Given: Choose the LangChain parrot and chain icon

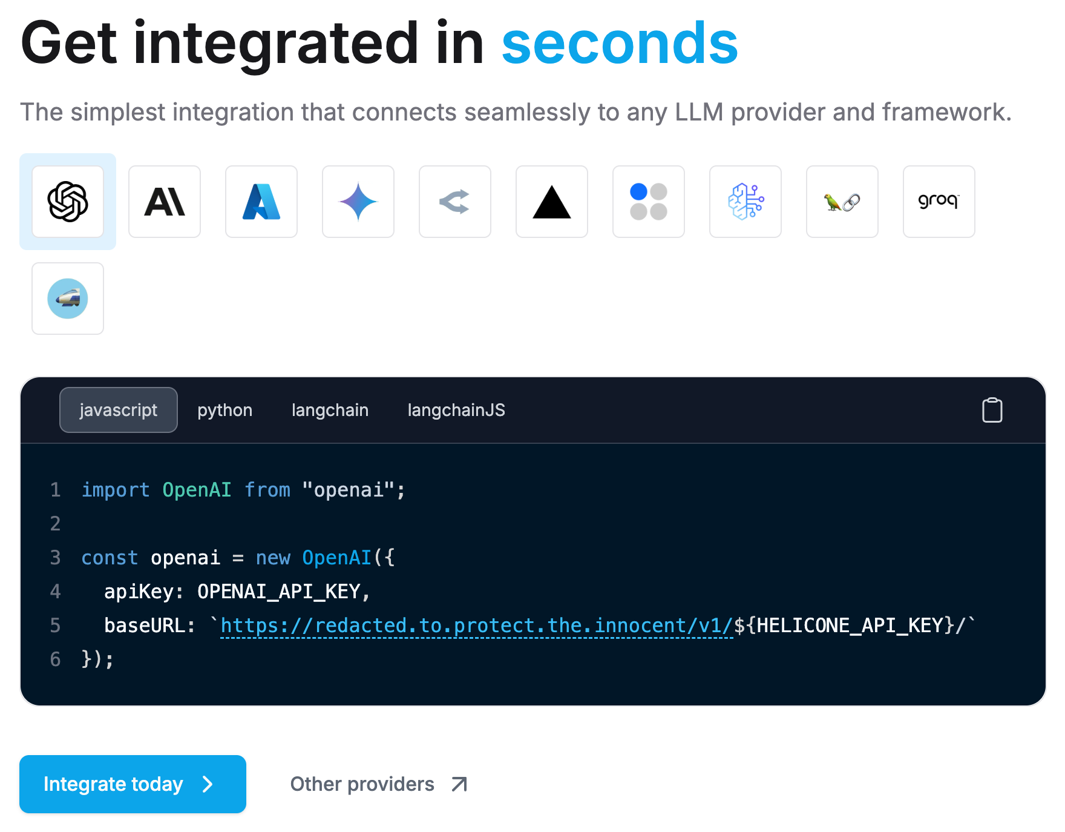Looking at the screenshot, I should click(x=842, y=202).
